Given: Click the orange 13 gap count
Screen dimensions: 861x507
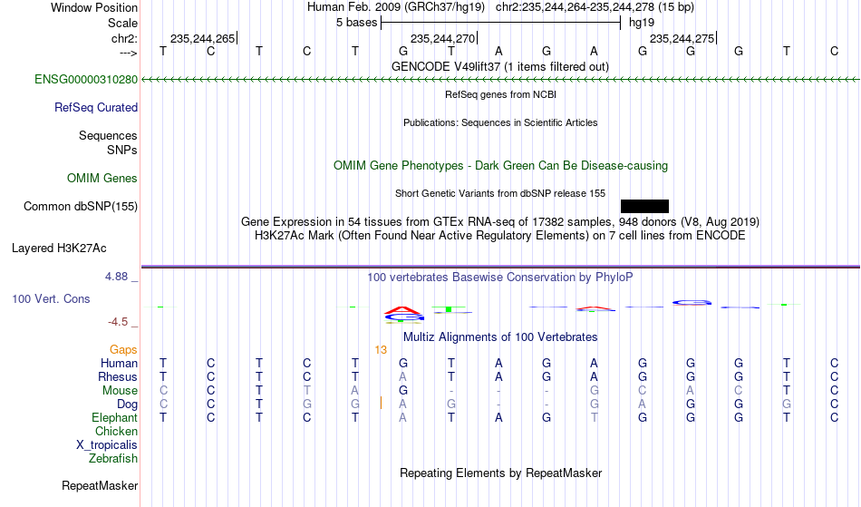Looking at the screenshot, I should pyautogui.click(x=381, y=350).
